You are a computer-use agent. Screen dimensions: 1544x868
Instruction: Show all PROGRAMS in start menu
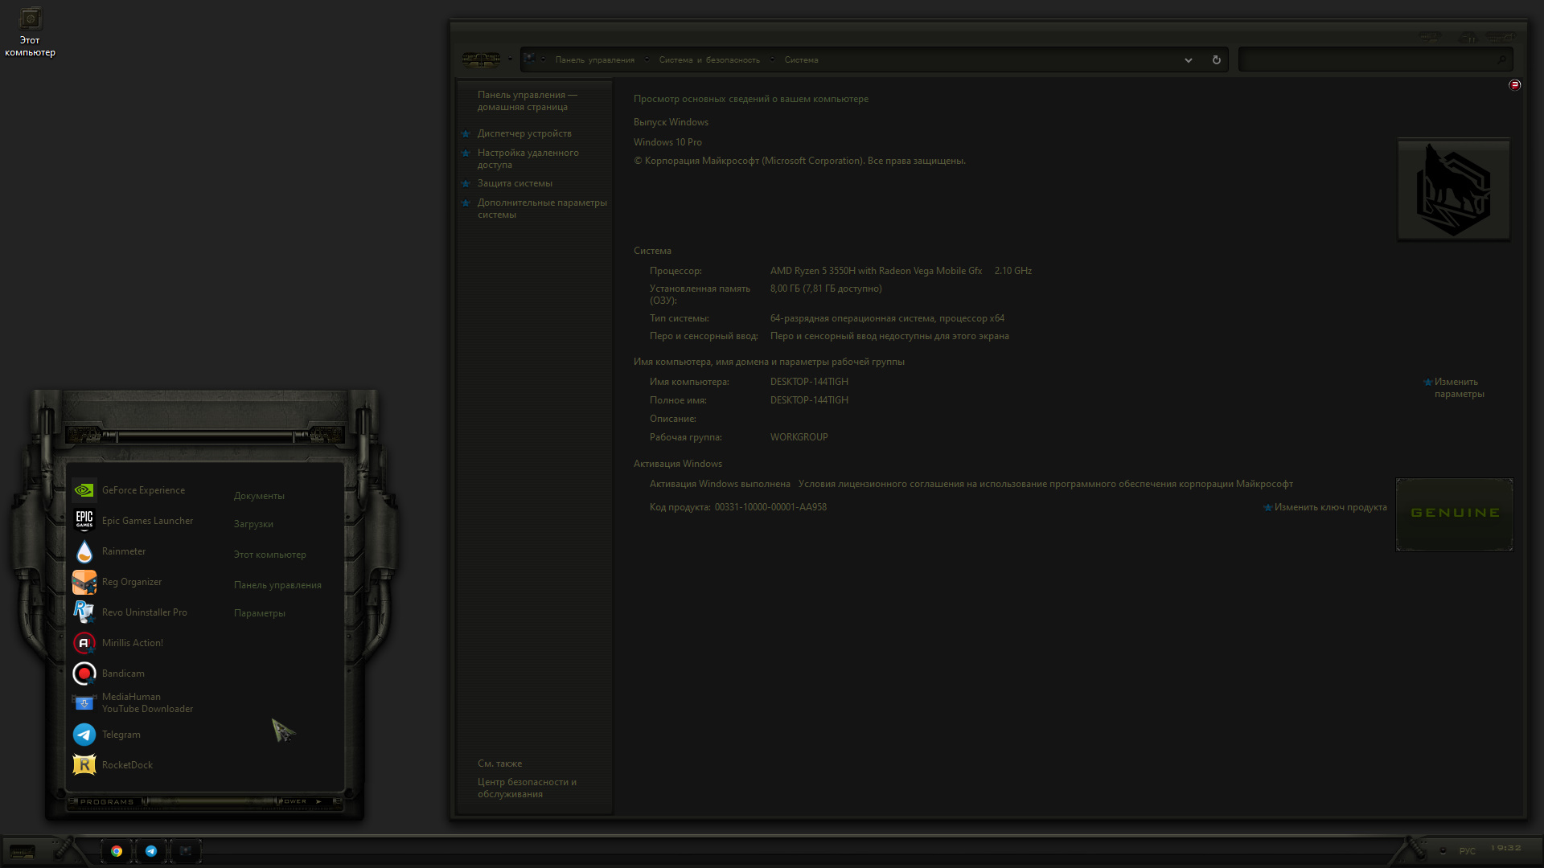tap(107, 802)
